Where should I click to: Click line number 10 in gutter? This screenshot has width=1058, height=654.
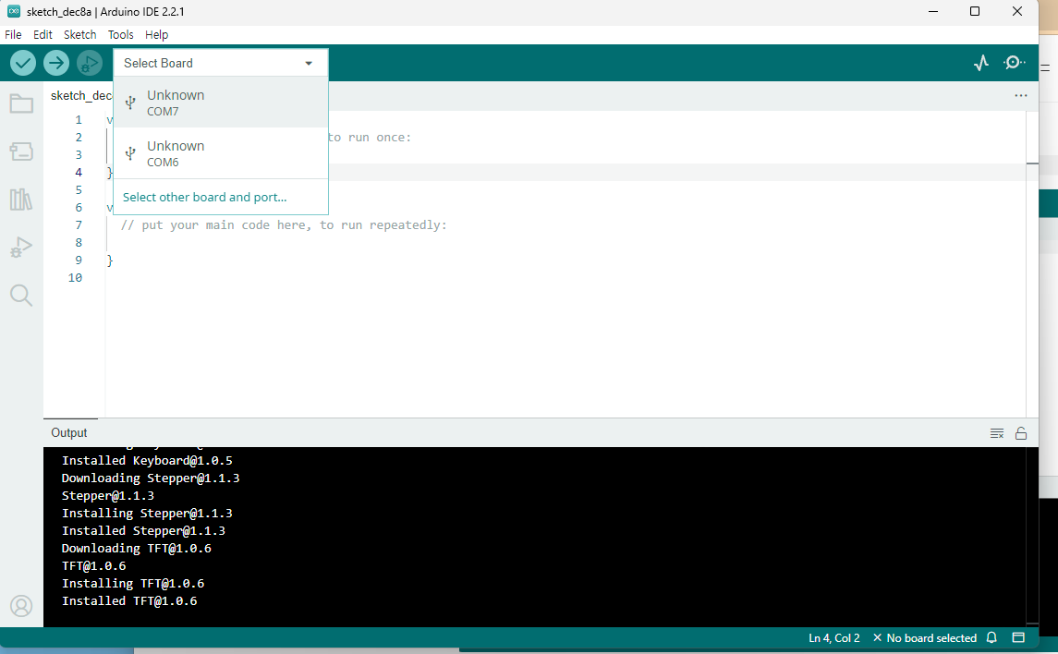tap(75, 278)
